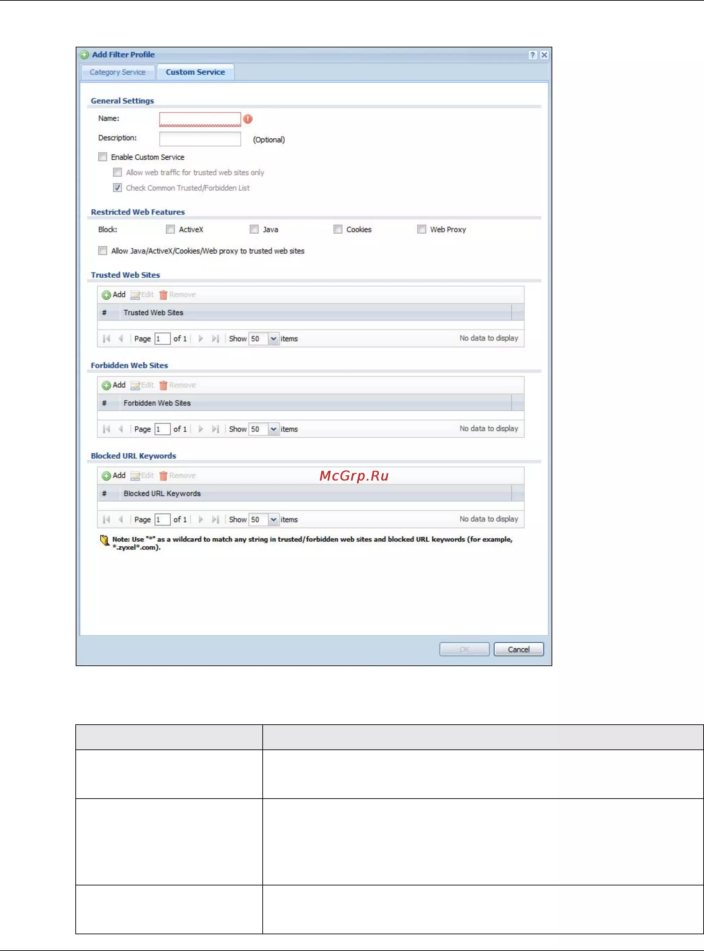Select the Custom Service tab

click(195, 72)
